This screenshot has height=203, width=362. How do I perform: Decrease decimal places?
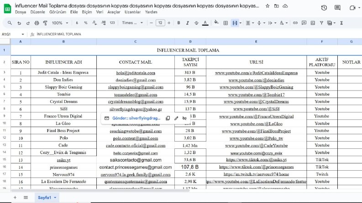[x=94, y=23]
